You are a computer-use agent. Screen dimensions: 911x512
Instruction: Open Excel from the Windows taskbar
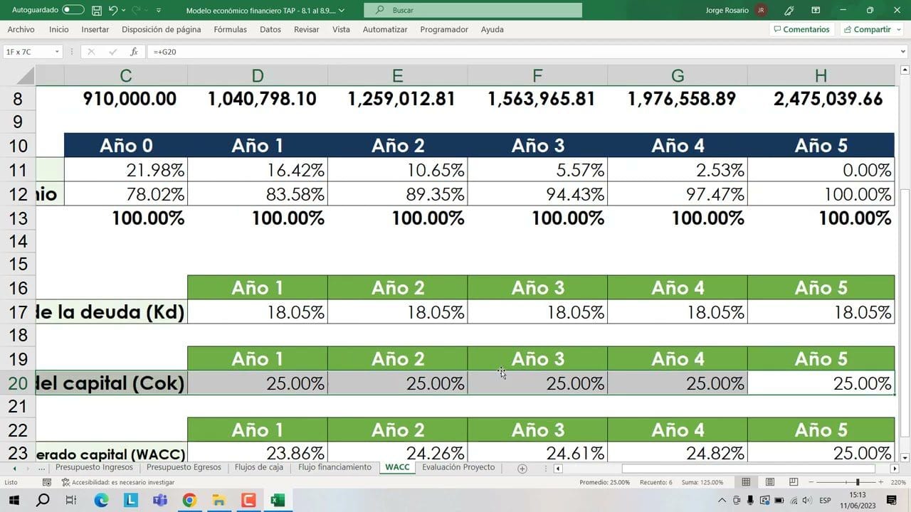coord(277,501)
